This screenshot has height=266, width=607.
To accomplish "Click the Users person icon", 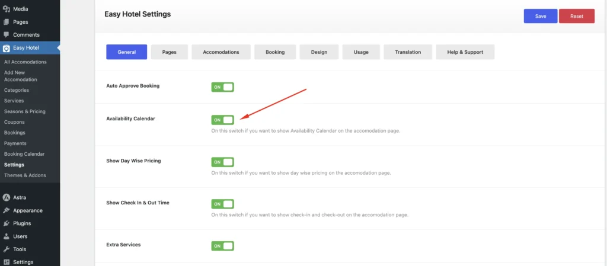I will (x=7, y=236).
